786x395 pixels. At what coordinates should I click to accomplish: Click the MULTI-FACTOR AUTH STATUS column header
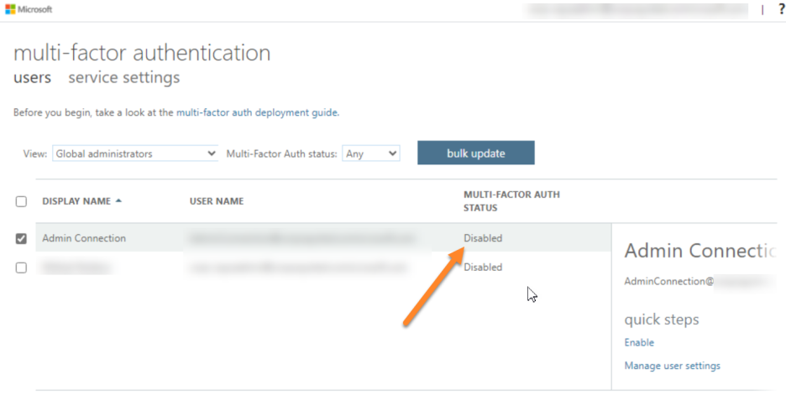click(x=511, y=201)
